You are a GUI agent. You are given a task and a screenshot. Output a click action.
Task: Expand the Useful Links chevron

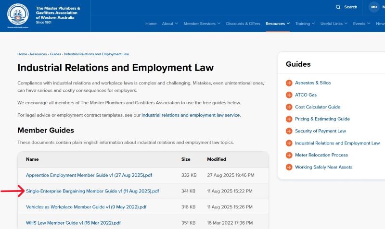[346, 24]
